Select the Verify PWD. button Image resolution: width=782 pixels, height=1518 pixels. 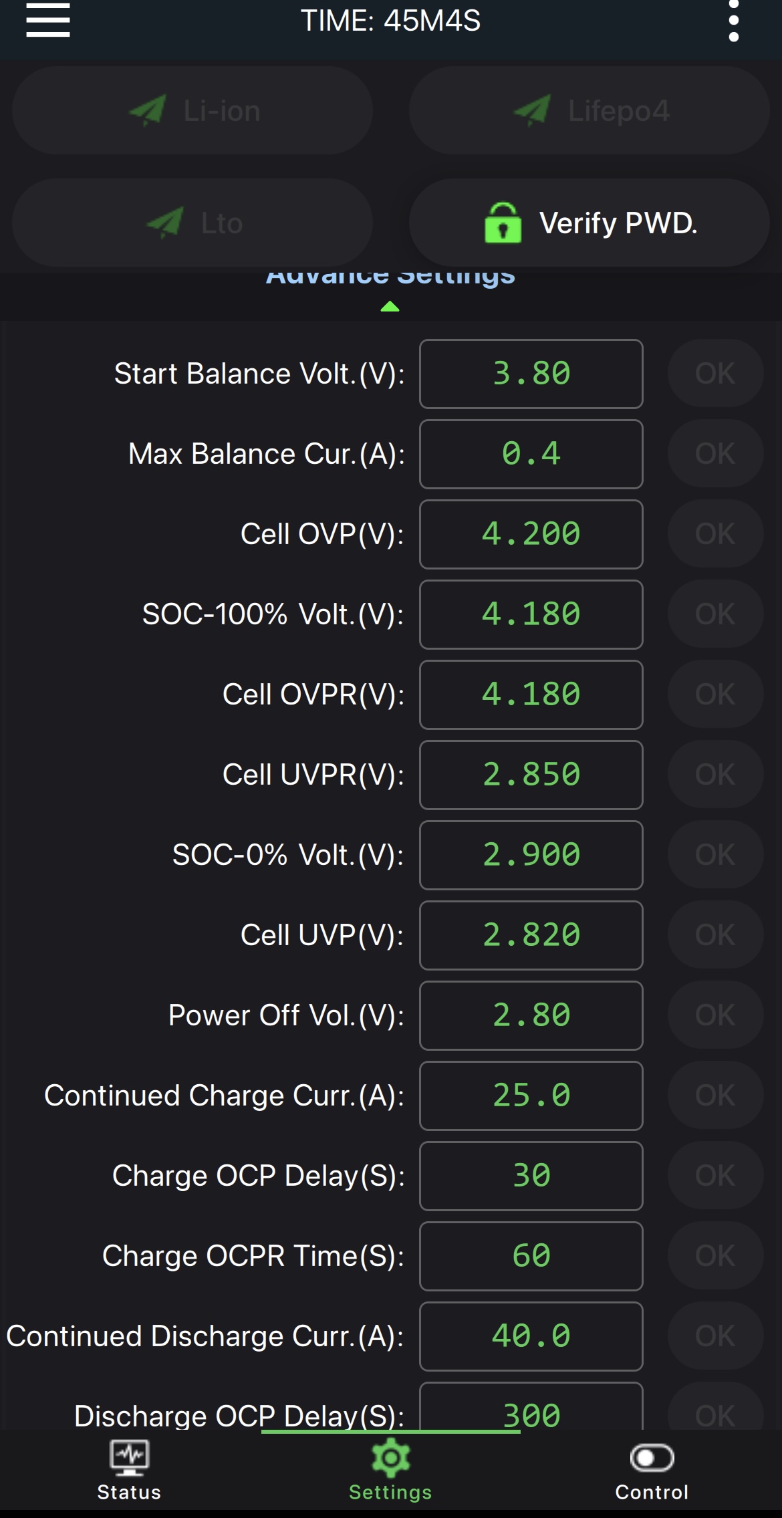pos(589,223)
